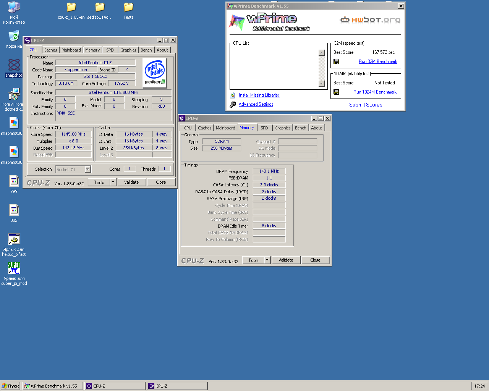Switch to CPU tab in Memory window
The width and height of the screenshot is (489, 391).
pyautogui.click(x=188, y=128)
